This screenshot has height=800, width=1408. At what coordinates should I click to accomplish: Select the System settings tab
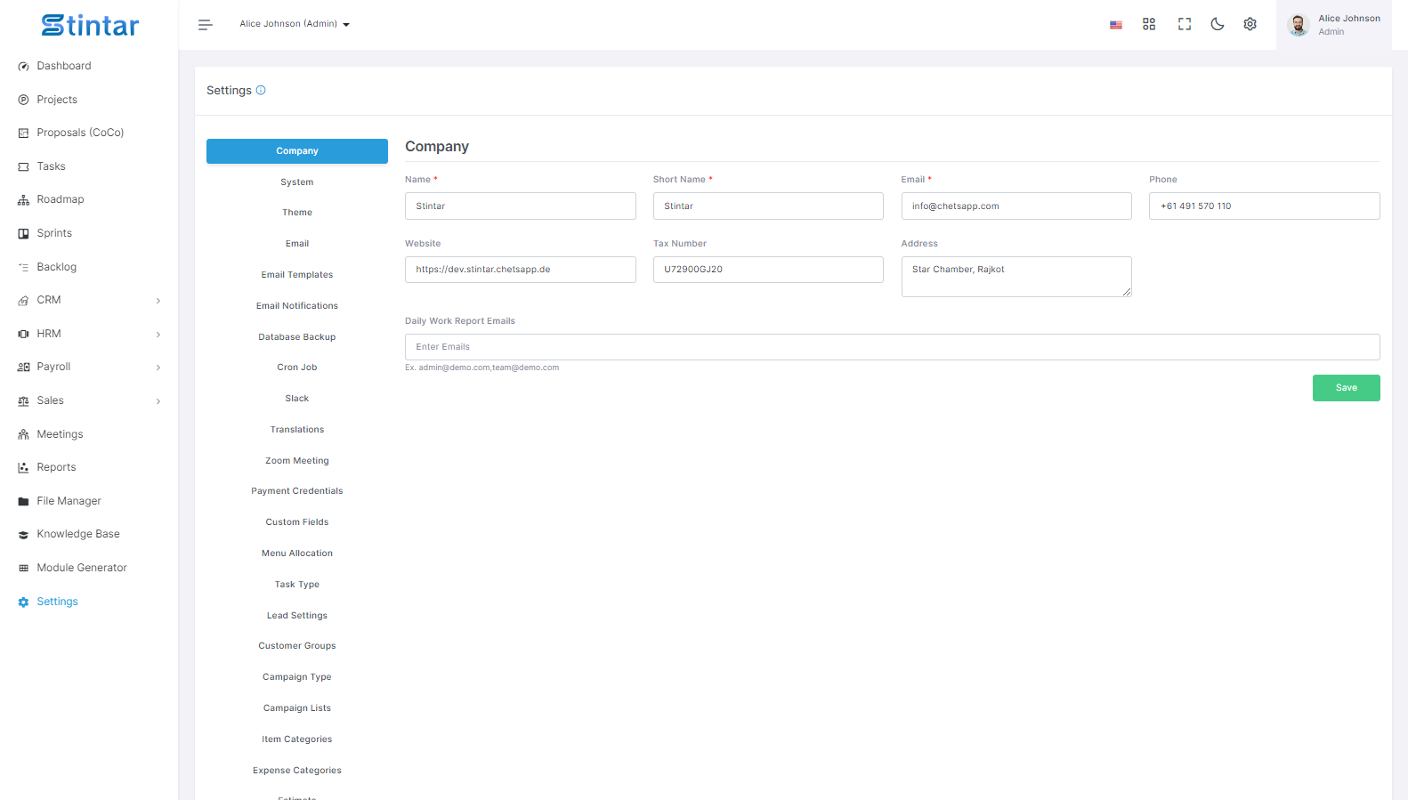[297, 182]
